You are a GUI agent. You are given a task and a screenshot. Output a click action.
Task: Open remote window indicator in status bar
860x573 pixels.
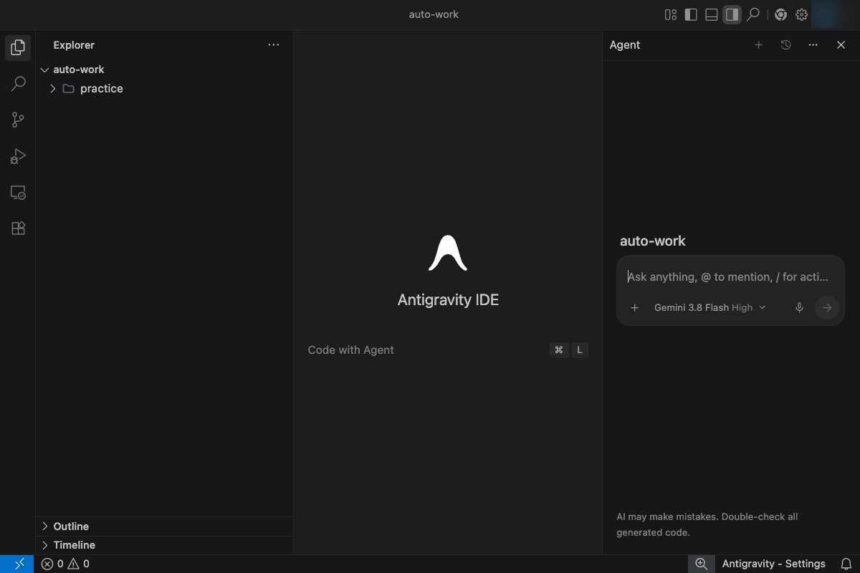(x=17, y=564)
